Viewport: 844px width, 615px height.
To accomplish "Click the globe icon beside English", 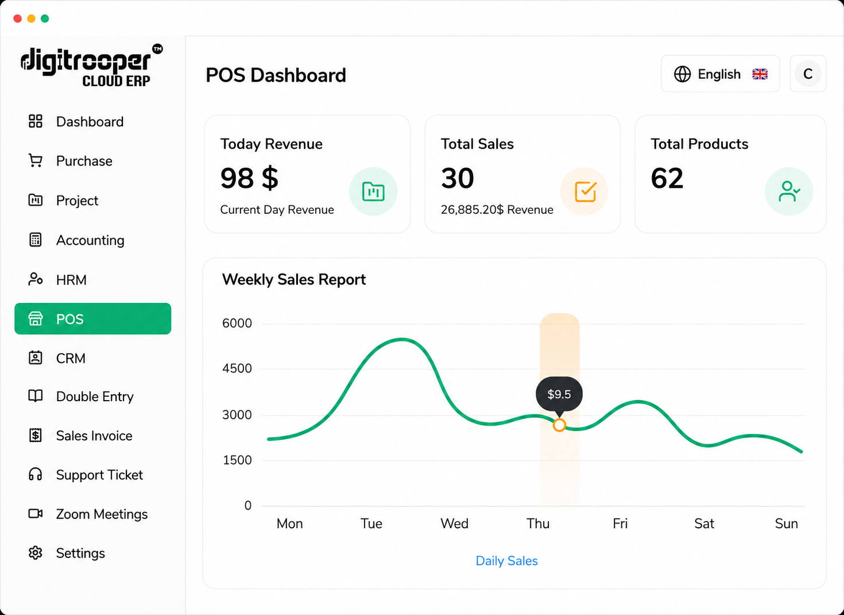I will tap(682, 74).
